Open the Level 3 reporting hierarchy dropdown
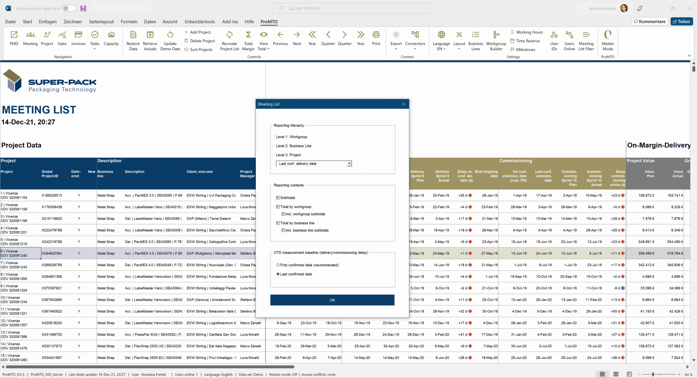The height and width of the screenshot is (378, 697). [x=349, y=163]
